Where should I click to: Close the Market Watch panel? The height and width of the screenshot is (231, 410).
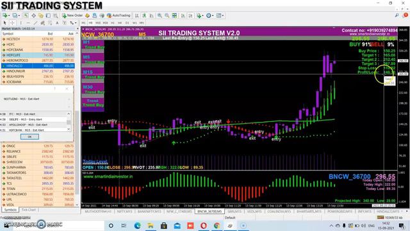(x=78, y=28)
